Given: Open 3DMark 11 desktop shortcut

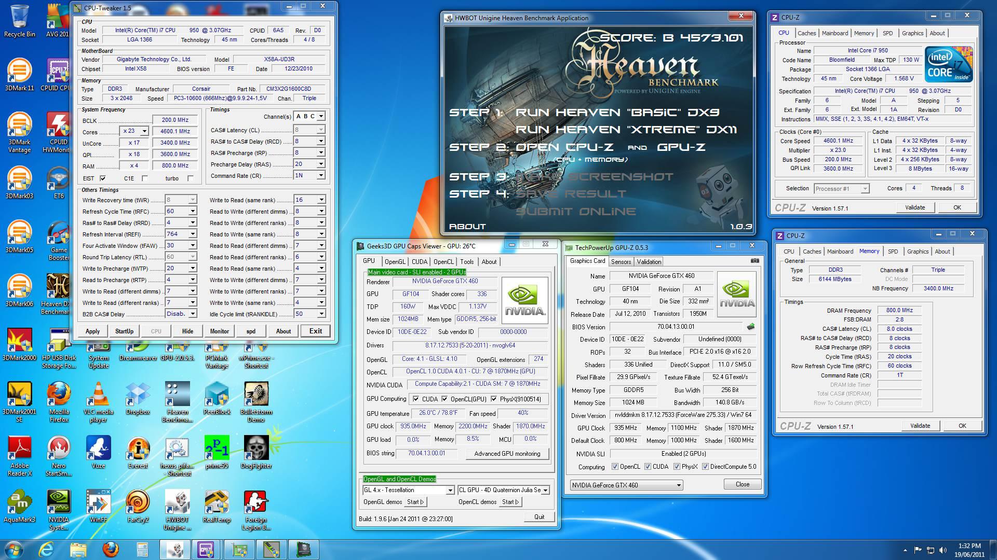Looking at the screenshot, I should click(19, 75).
